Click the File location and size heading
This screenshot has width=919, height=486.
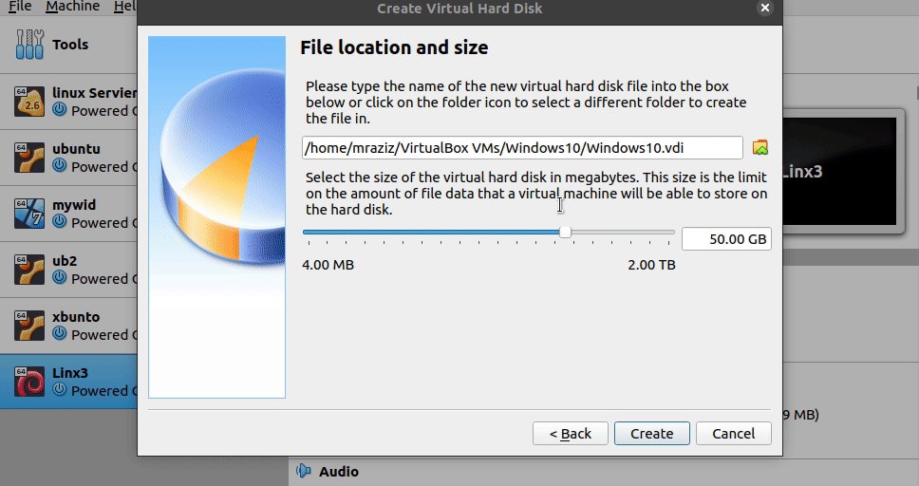(394, 47)
